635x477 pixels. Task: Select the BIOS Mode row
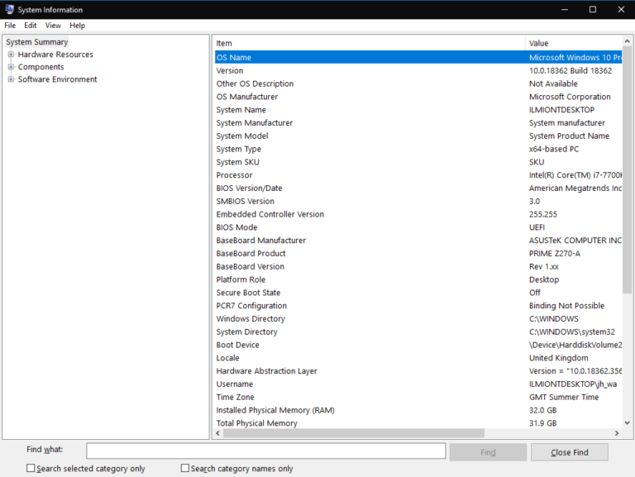[x=418, y=227]
